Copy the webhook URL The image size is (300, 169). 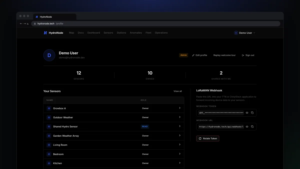tap(252, 127)
